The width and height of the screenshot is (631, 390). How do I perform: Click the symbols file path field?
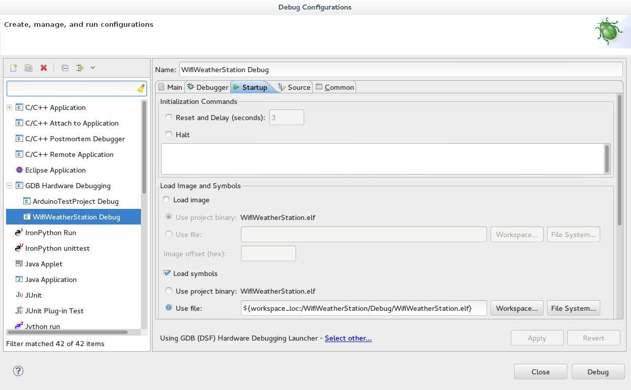click(x=364, y=308)
